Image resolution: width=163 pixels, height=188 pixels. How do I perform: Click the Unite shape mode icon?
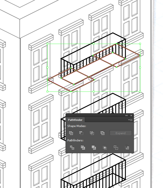[x=71, y=133]
